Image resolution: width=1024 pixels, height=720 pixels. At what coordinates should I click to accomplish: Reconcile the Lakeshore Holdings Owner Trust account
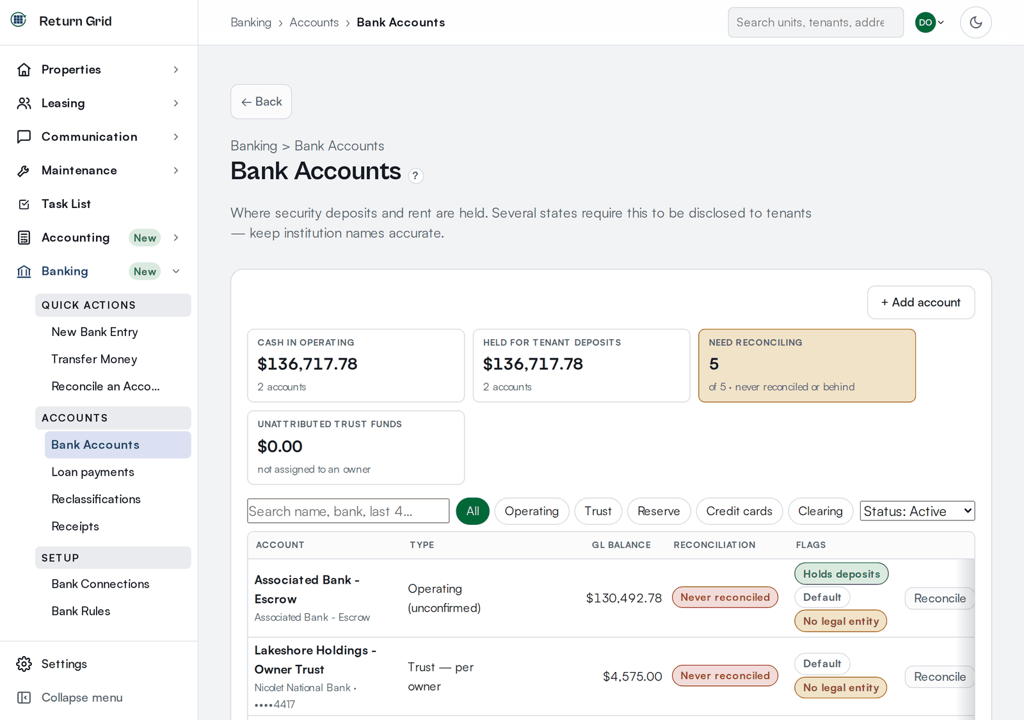coord(940,676)
